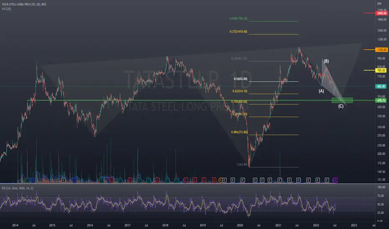Select the 0.886(272.80) Fibonacci level label

(239, 132)
